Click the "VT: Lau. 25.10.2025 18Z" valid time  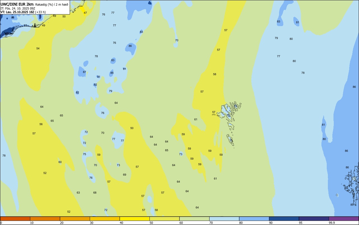pos(17,12)
